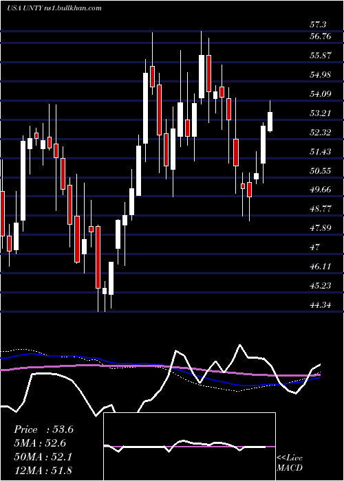Click the '50MA : 52.1' readout

(x=43, y=457)
